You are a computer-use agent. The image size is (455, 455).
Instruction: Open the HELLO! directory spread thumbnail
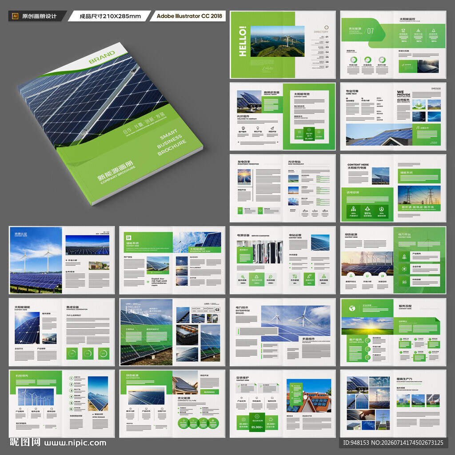tap(283, 45)
